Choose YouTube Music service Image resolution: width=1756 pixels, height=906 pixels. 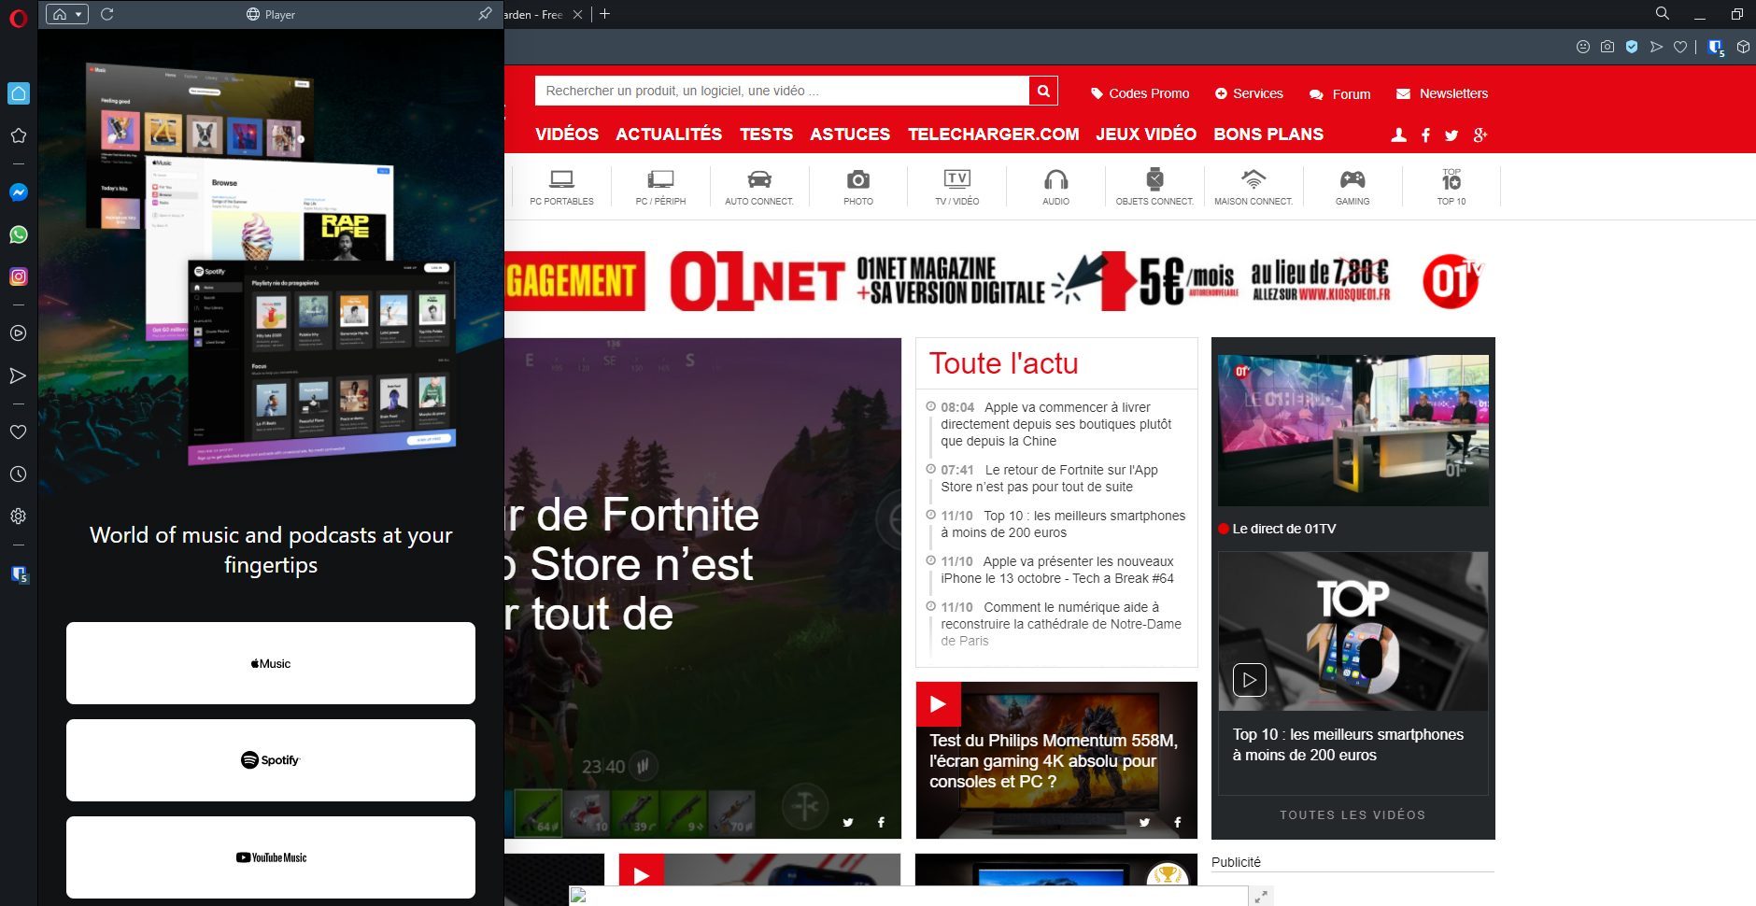271,857
